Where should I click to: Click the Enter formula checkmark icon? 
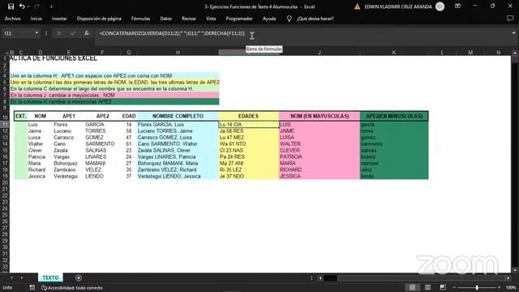pos(73,33)
